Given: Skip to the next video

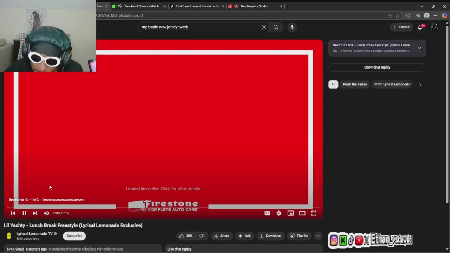Looking at the screenshot, I should click(x=35, y=213).
